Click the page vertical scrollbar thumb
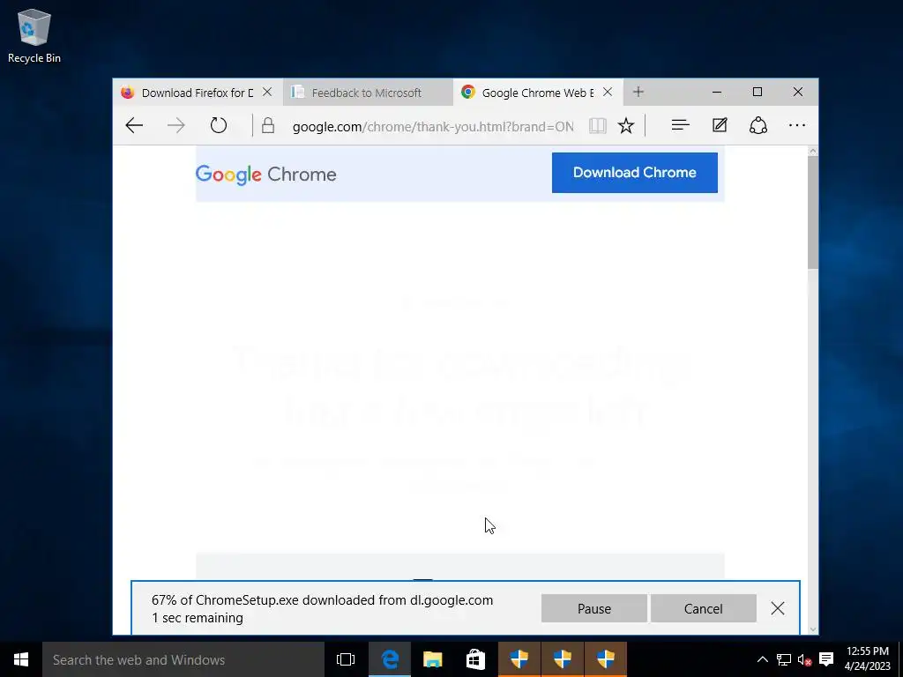 (x=812, y=212)
